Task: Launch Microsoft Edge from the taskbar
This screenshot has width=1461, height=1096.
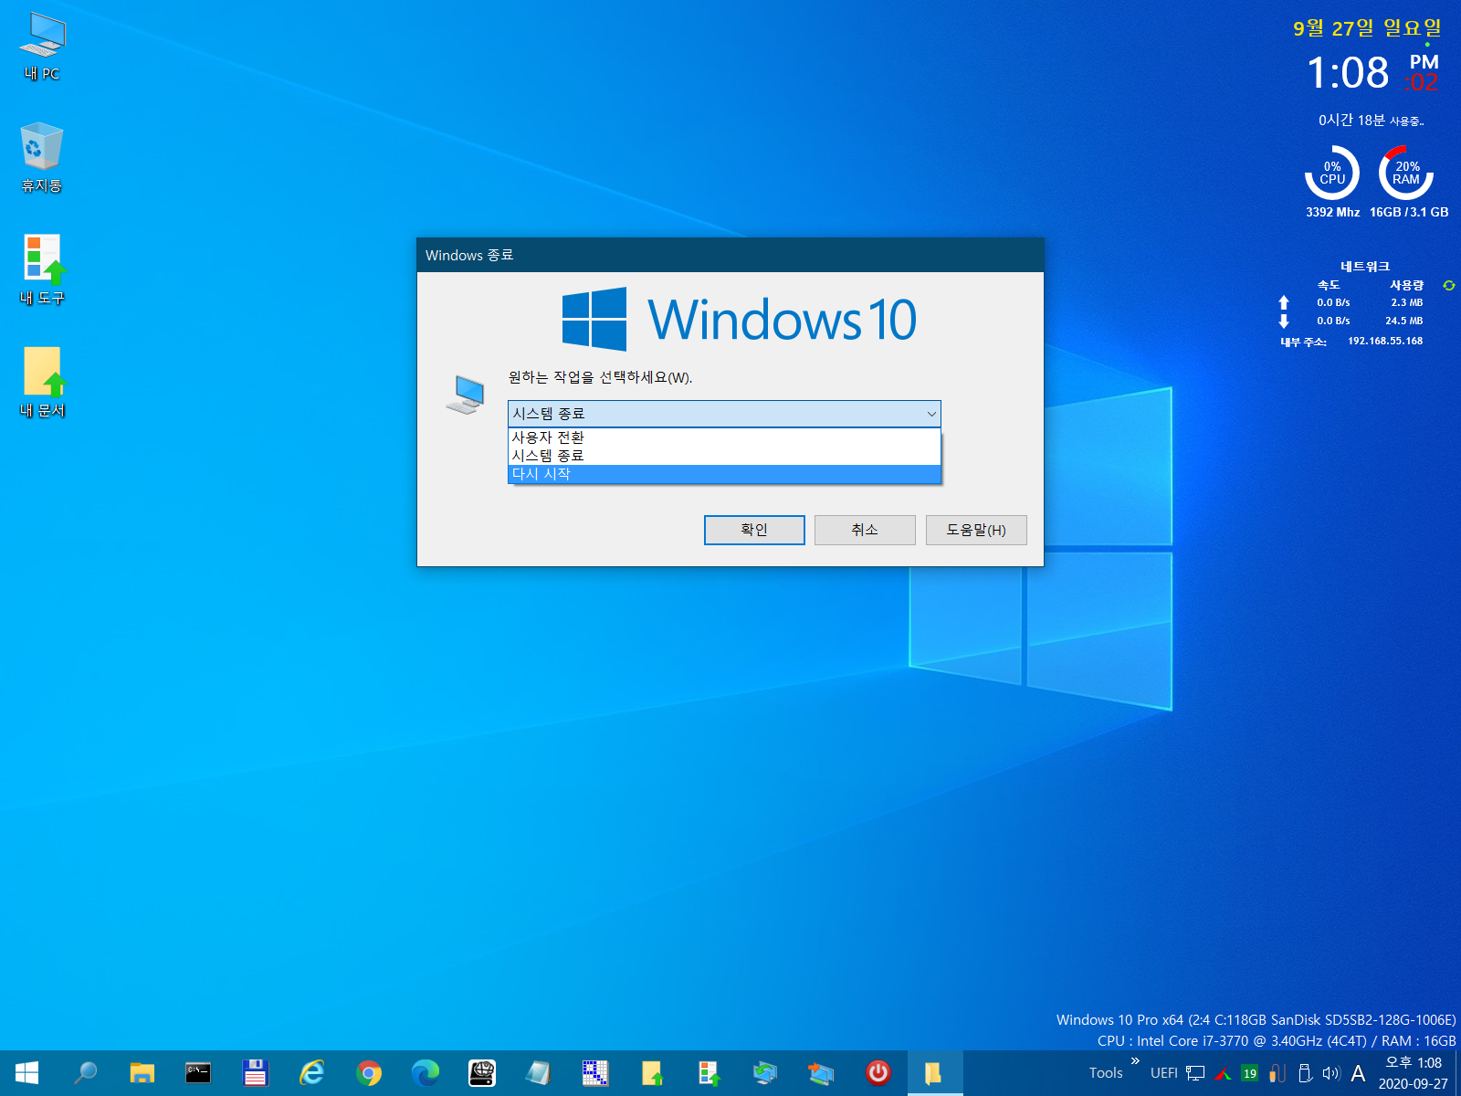Action: click(426, 1073)
